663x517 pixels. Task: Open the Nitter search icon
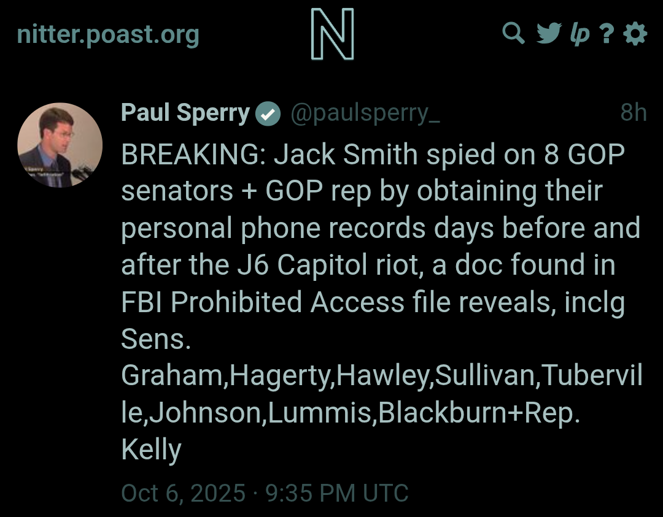[513, 34]
